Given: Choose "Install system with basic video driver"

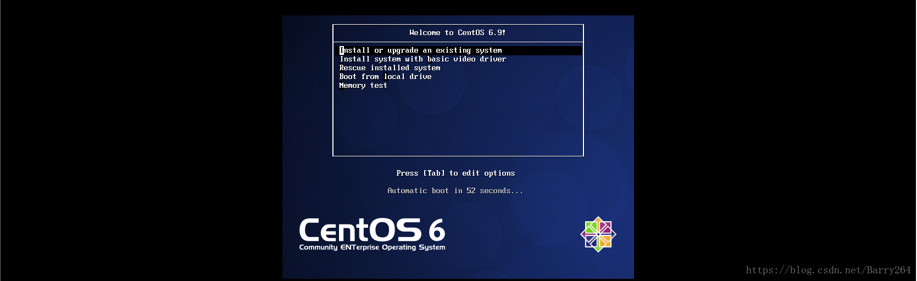Looking at the screenshot, I should tap(423, 59).
